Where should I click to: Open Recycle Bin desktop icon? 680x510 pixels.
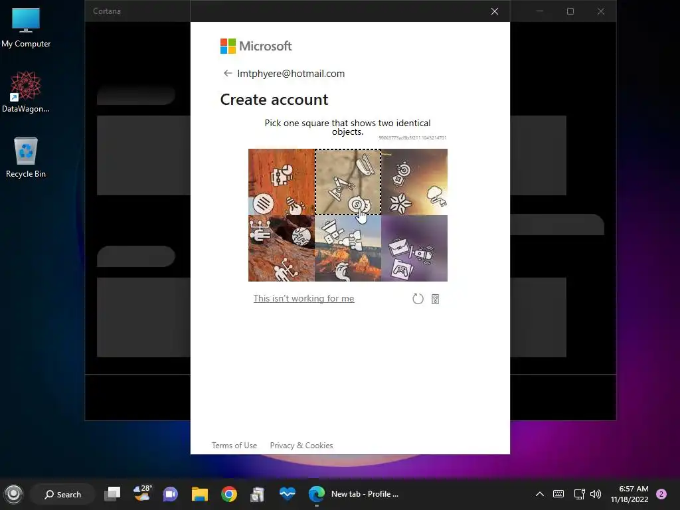[26, 157]
